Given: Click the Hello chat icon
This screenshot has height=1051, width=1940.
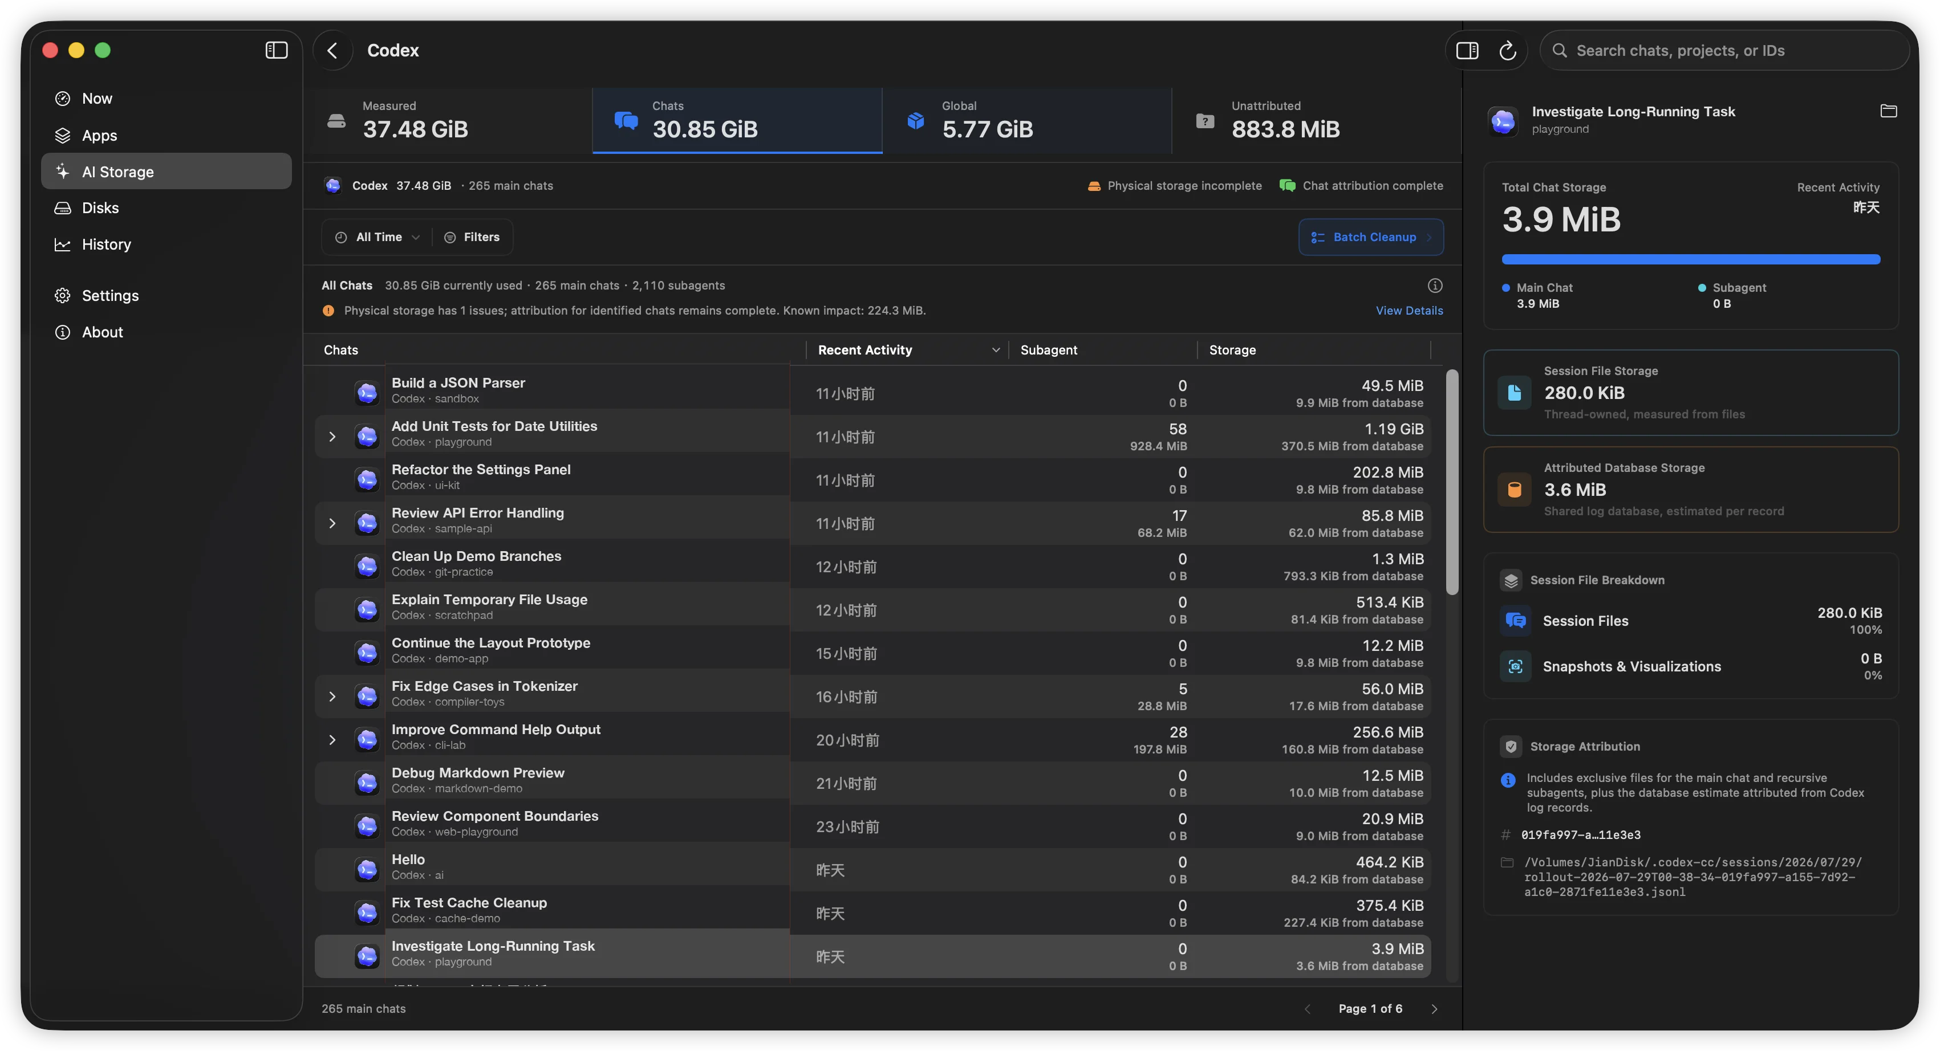Looking at the screenshot, I should [367, 870].
